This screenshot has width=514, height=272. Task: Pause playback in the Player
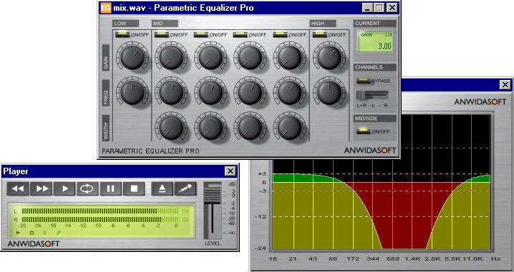click(111, 188)
